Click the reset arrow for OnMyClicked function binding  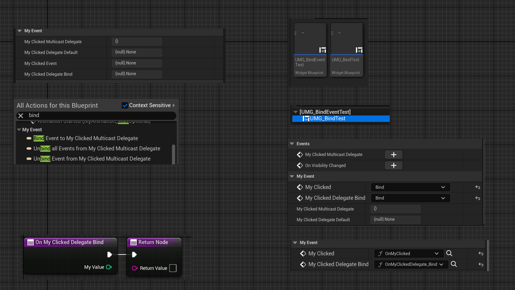click(x=481, y=253)
